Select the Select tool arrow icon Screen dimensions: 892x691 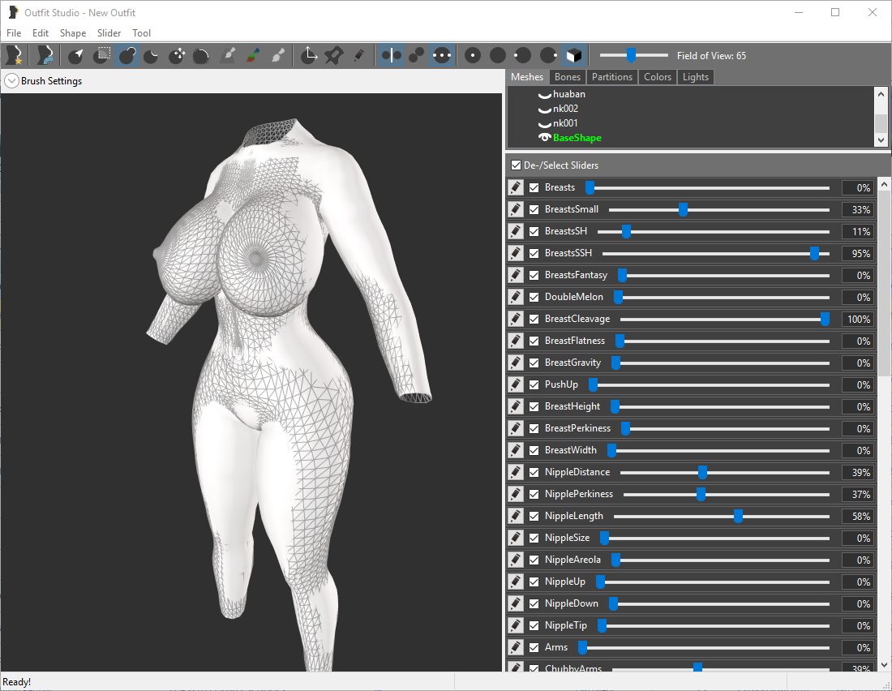pos(75,55)
